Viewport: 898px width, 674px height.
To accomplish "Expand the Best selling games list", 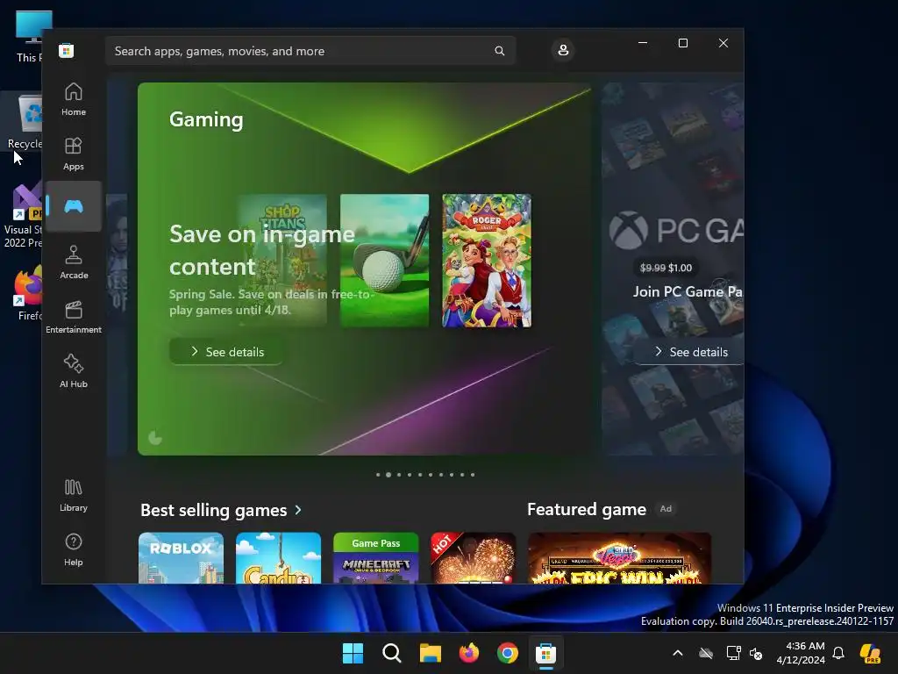I will (x=298, y=510).
